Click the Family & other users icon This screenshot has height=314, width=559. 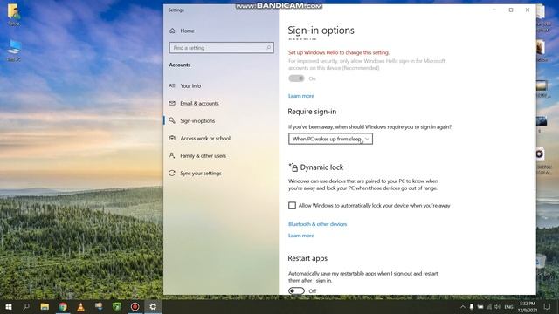pos(172,155)
